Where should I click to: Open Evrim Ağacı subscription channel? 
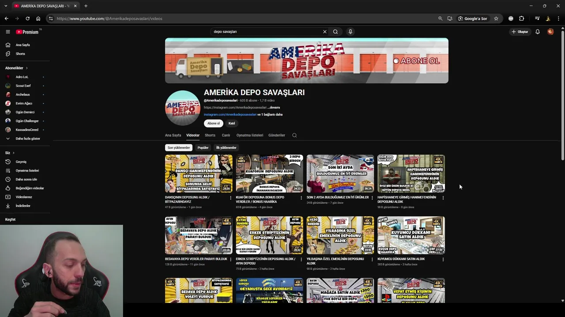click(25, 103)
